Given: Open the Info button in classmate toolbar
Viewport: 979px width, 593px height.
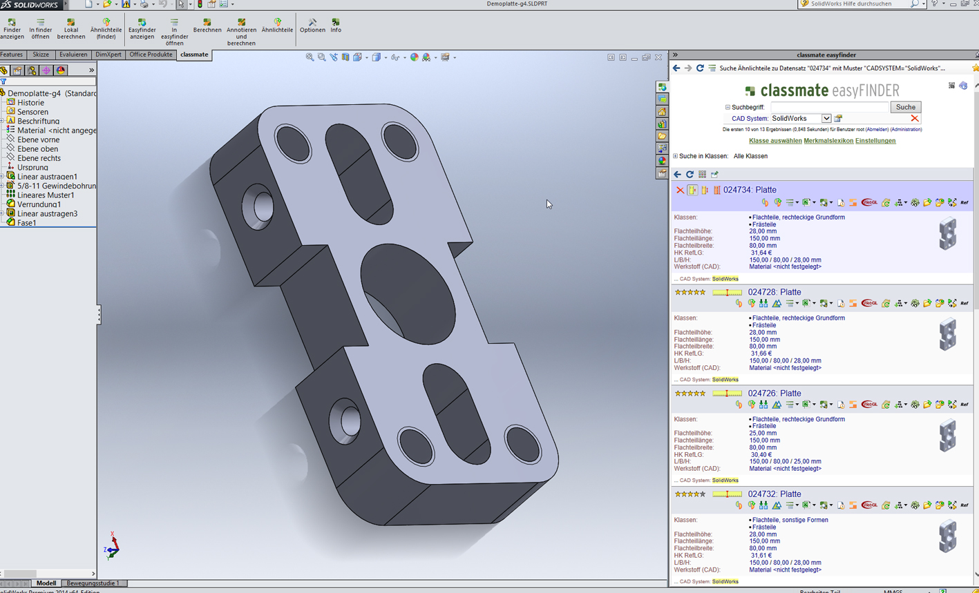Looking at the screenshot, I should point(336,26).
